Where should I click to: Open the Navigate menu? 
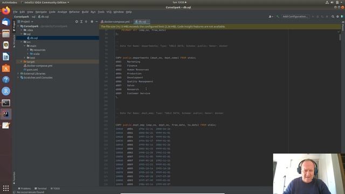(x=41, y=12)
